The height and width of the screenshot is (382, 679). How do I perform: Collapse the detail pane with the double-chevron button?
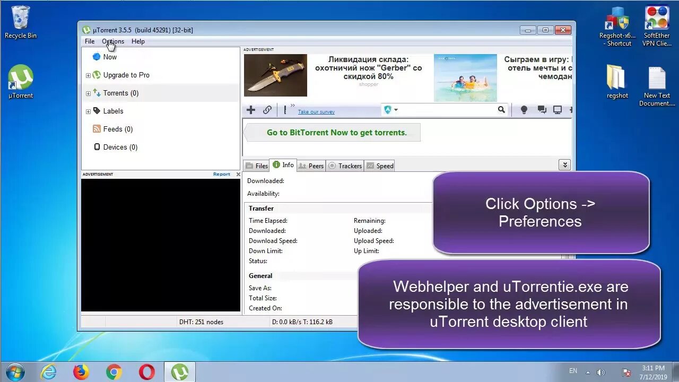pyautogui.click(x=564, y=165)
